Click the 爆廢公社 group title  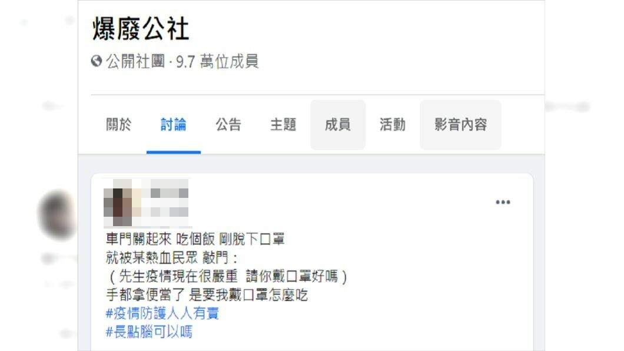(x=141, y=29)
